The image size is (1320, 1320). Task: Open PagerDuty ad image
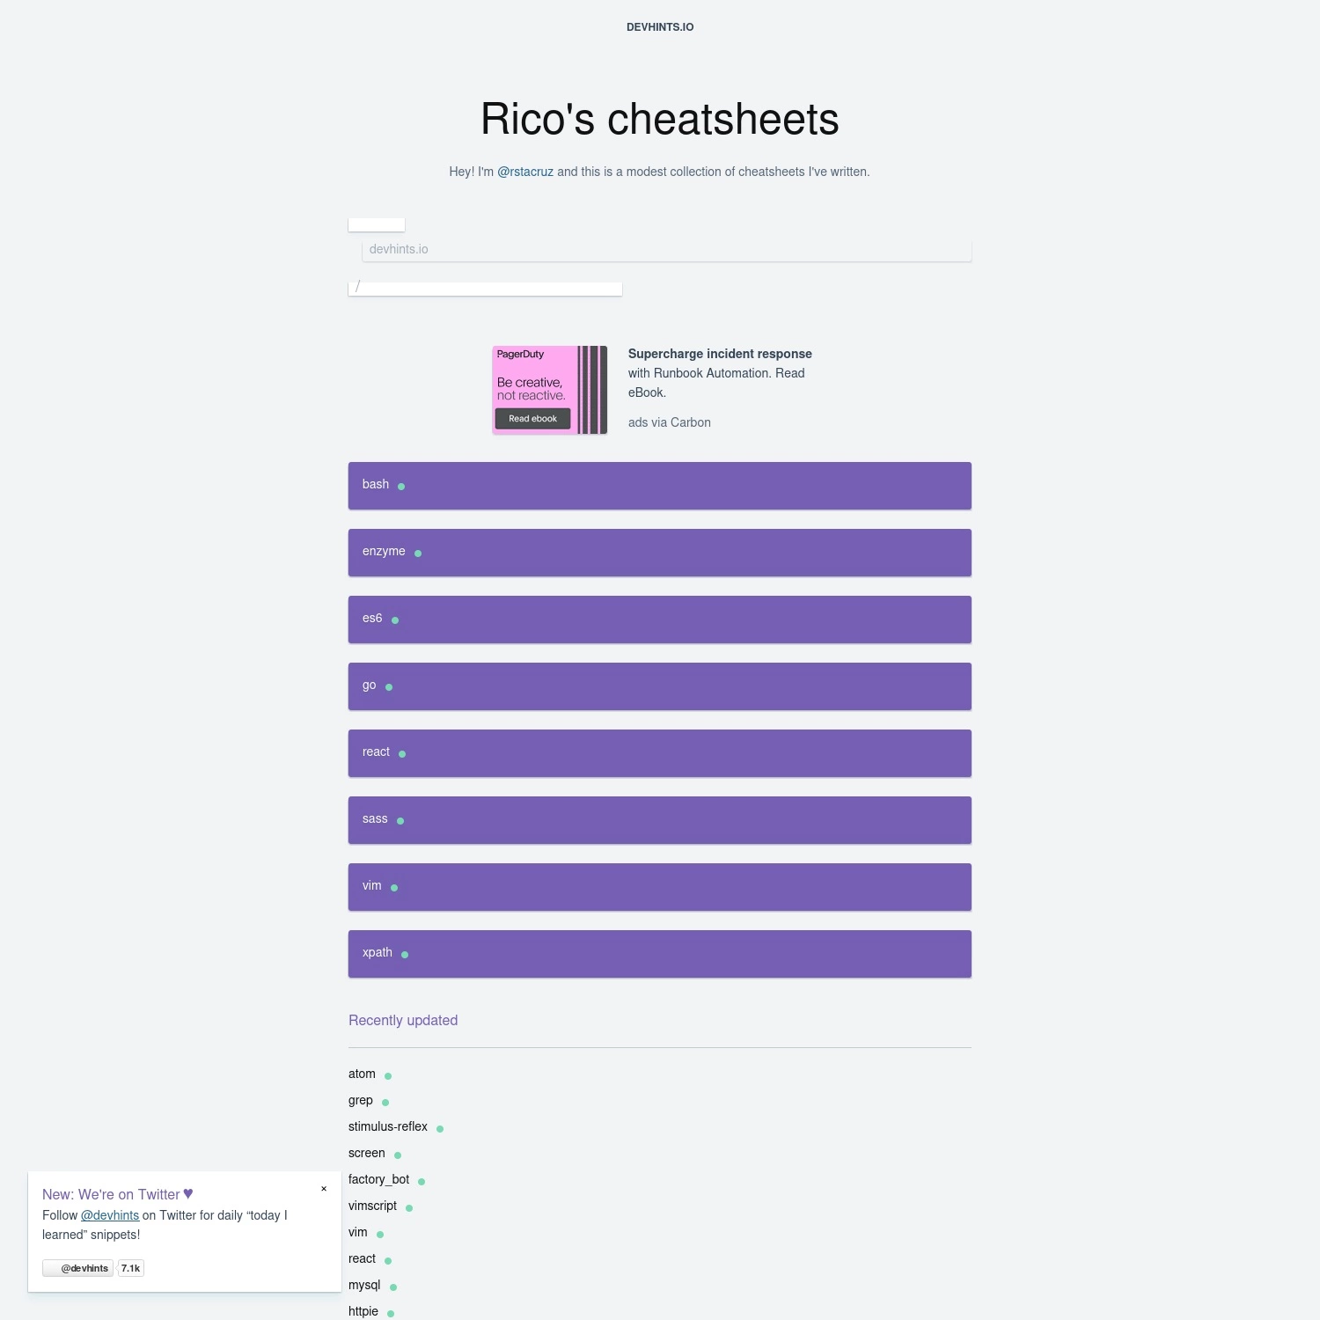click(x=550, y=390)
